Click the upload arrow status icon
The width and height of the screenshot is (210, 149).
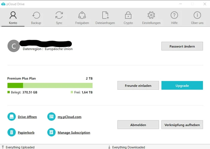3,147
